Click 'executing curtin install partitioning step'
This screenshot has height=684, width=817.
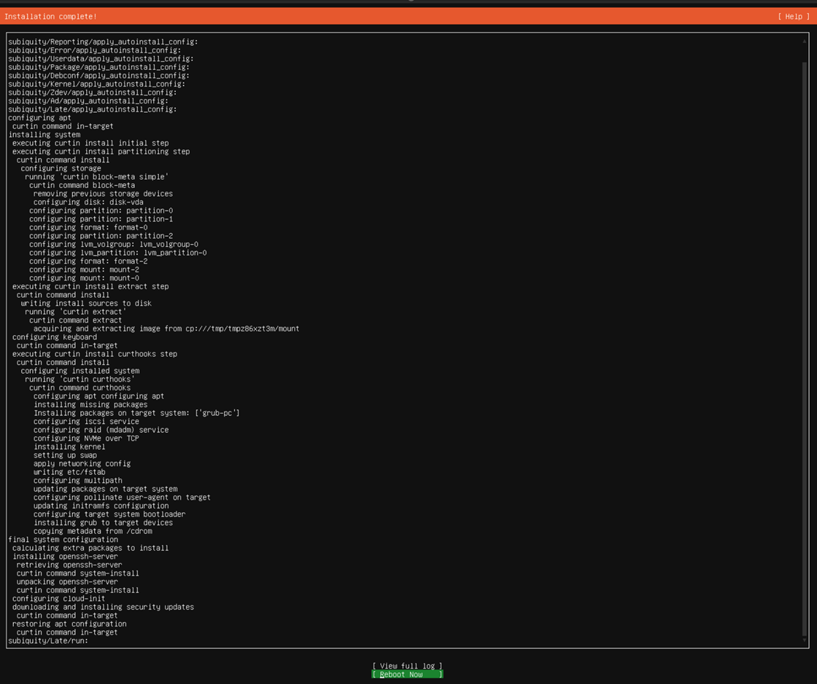click(101, 152)
